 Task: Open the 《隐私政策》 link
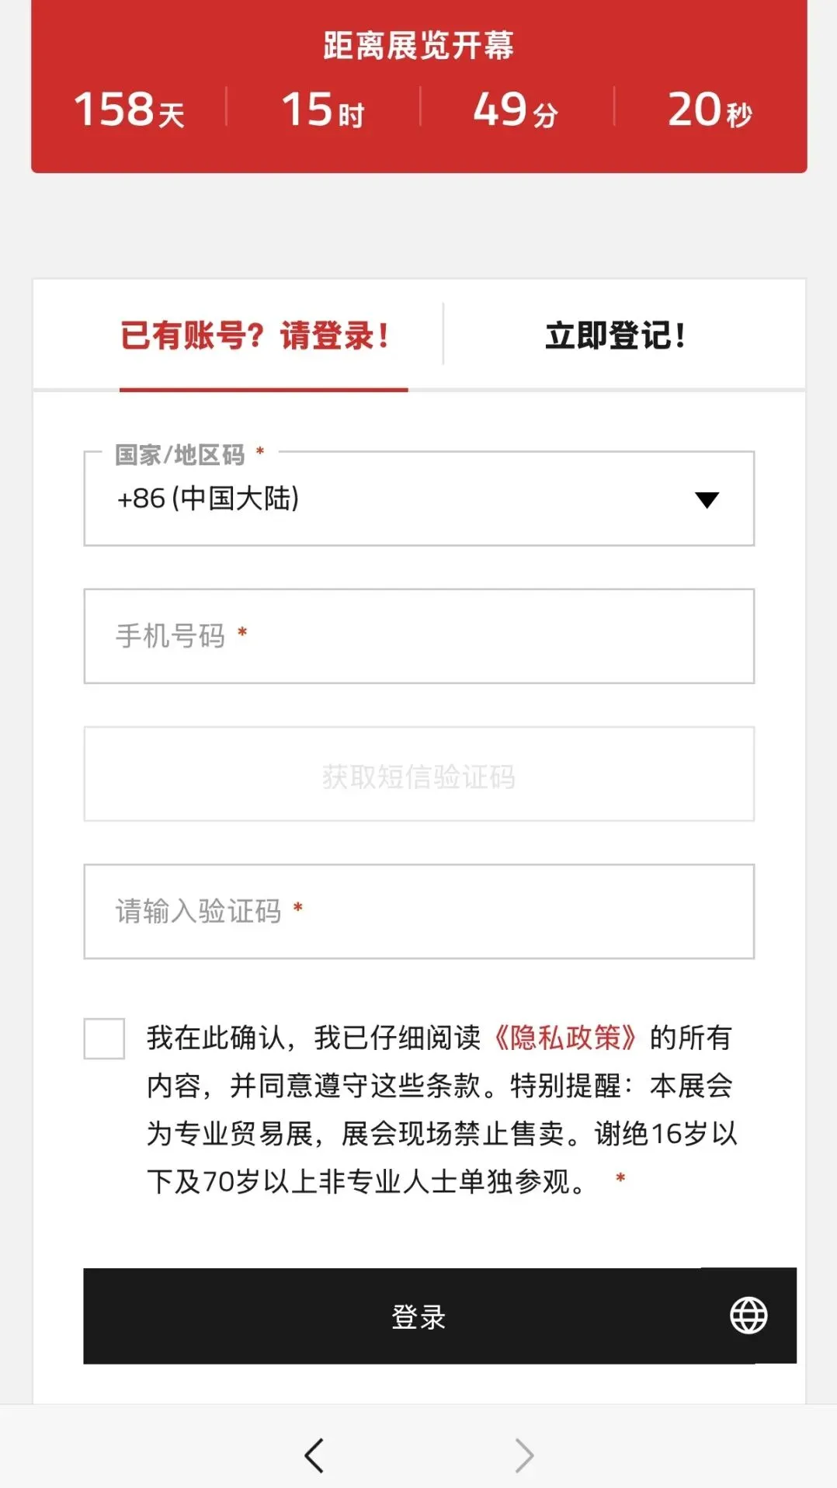coord(564,1038)
